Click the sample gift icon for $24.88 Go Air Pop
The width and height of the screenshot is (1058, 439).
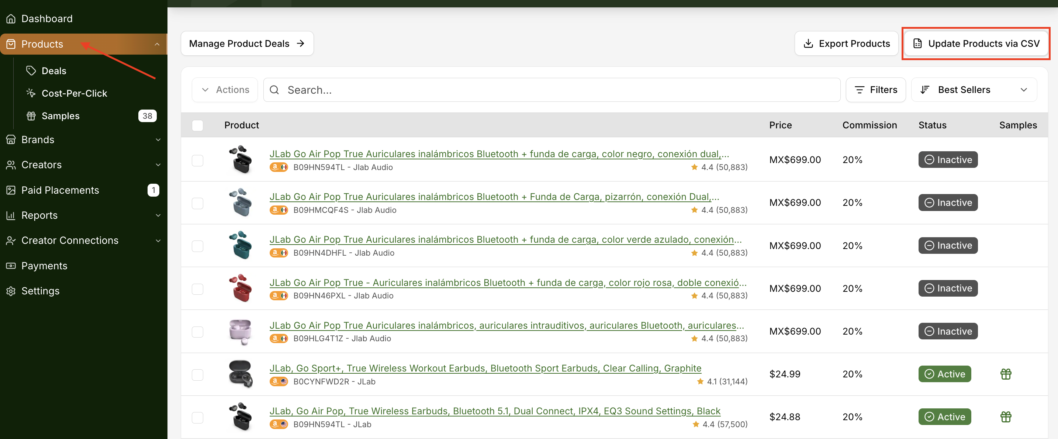(1006, 417)
